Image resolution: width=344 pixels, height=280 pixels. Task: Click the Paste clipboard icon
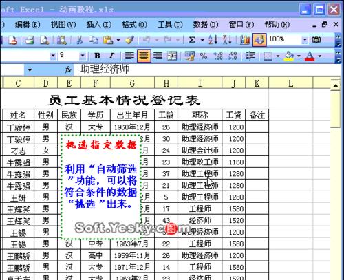pos(108,40)
